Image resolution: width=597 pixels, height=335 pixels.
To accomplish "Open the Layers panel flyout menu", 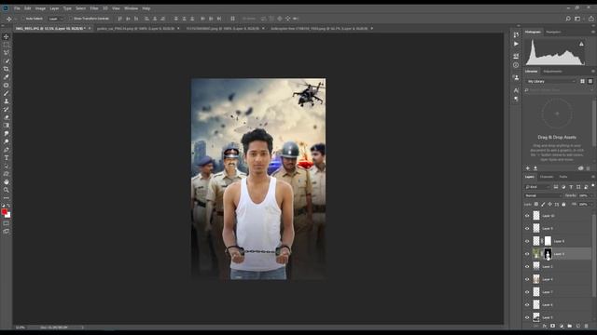I will [593, 177].
